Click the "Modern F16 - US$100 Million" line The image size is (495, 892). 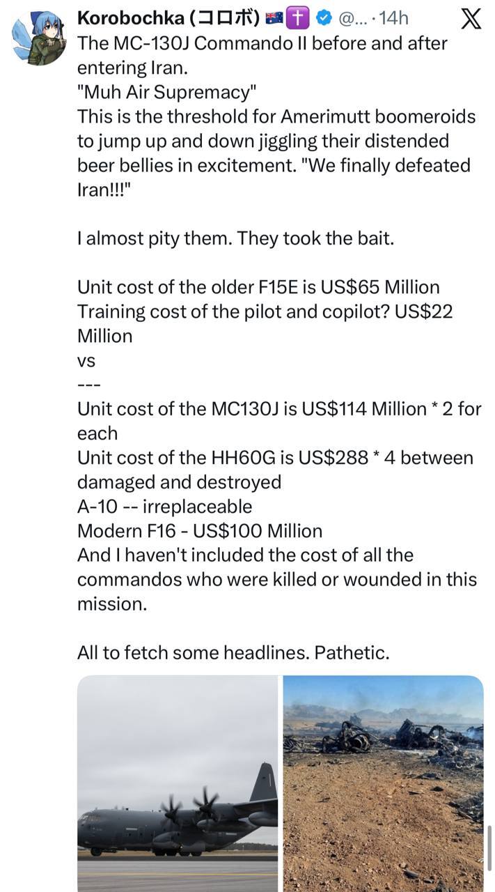tap(200, 531)
